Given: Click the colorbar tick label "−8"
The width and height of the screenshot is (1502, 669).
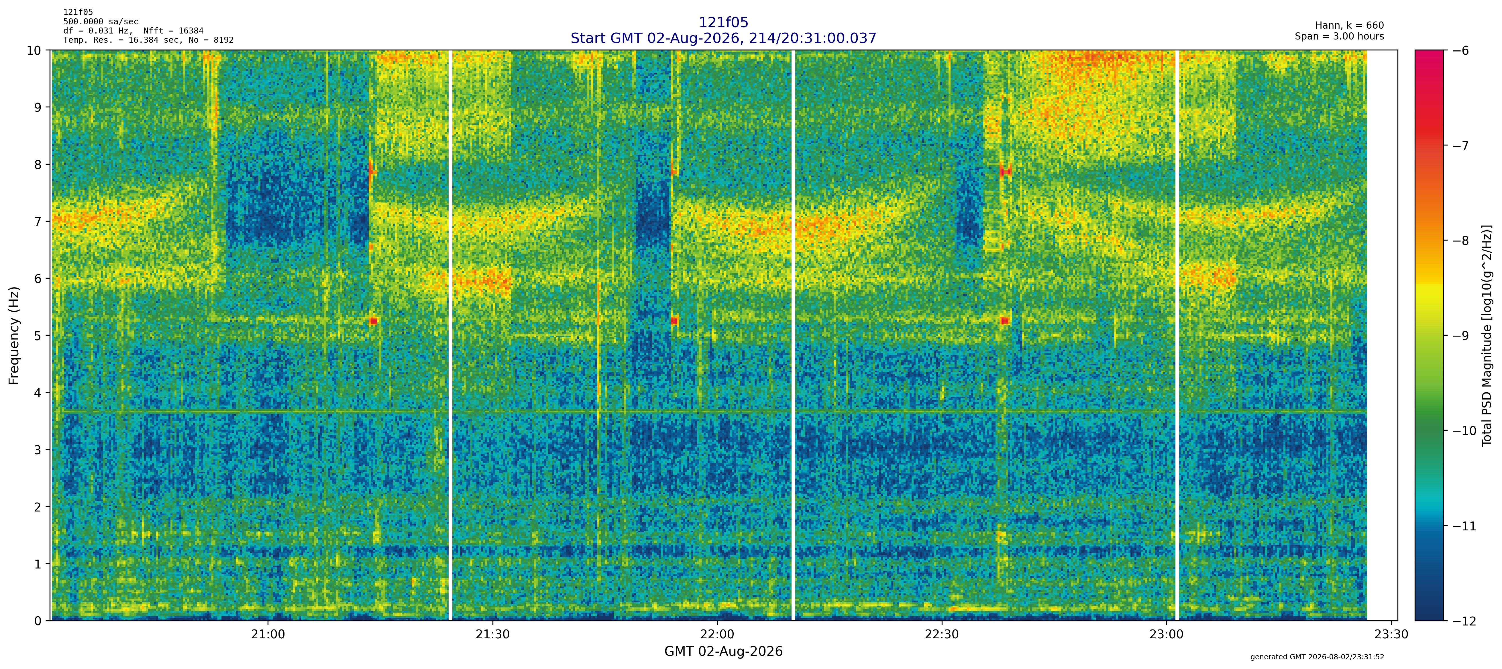Looking at the screenshot, I should pos(1460,241).
